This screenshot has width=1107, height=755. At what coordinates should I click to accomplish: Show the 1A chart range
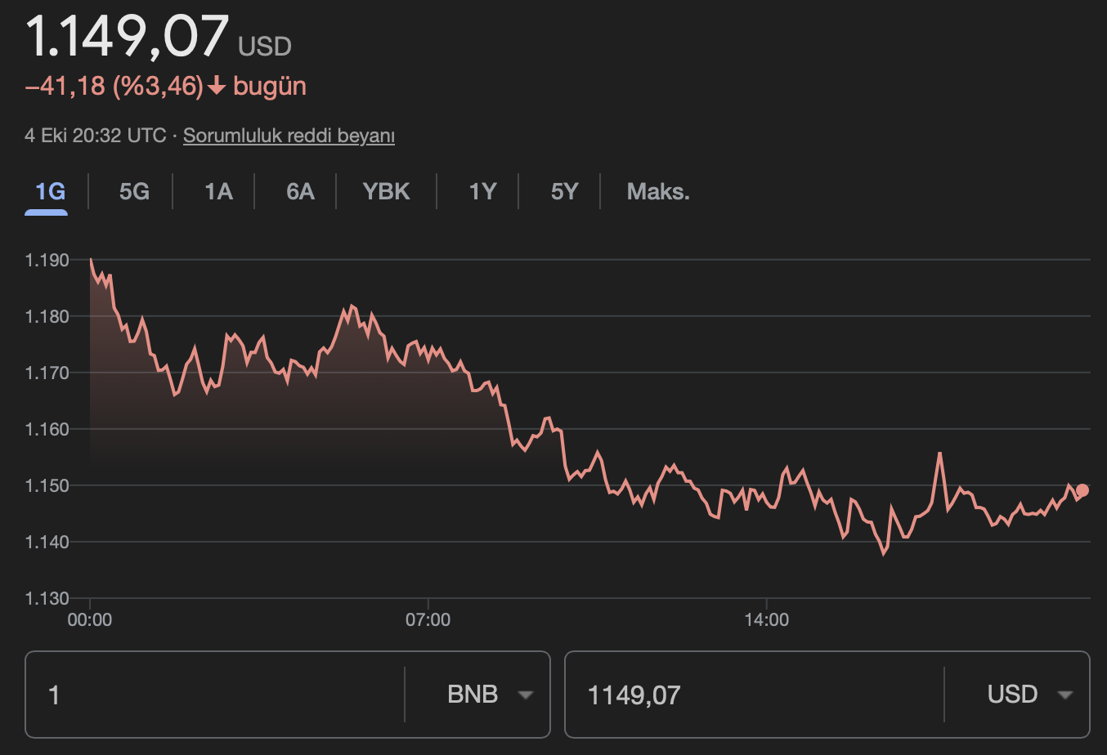pyautogui.click(x=218, y=192)
